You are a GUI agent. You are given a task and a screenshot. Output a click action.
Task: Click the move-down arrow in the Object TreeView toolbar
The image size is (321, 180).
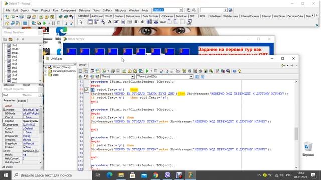tap(23, 39)
